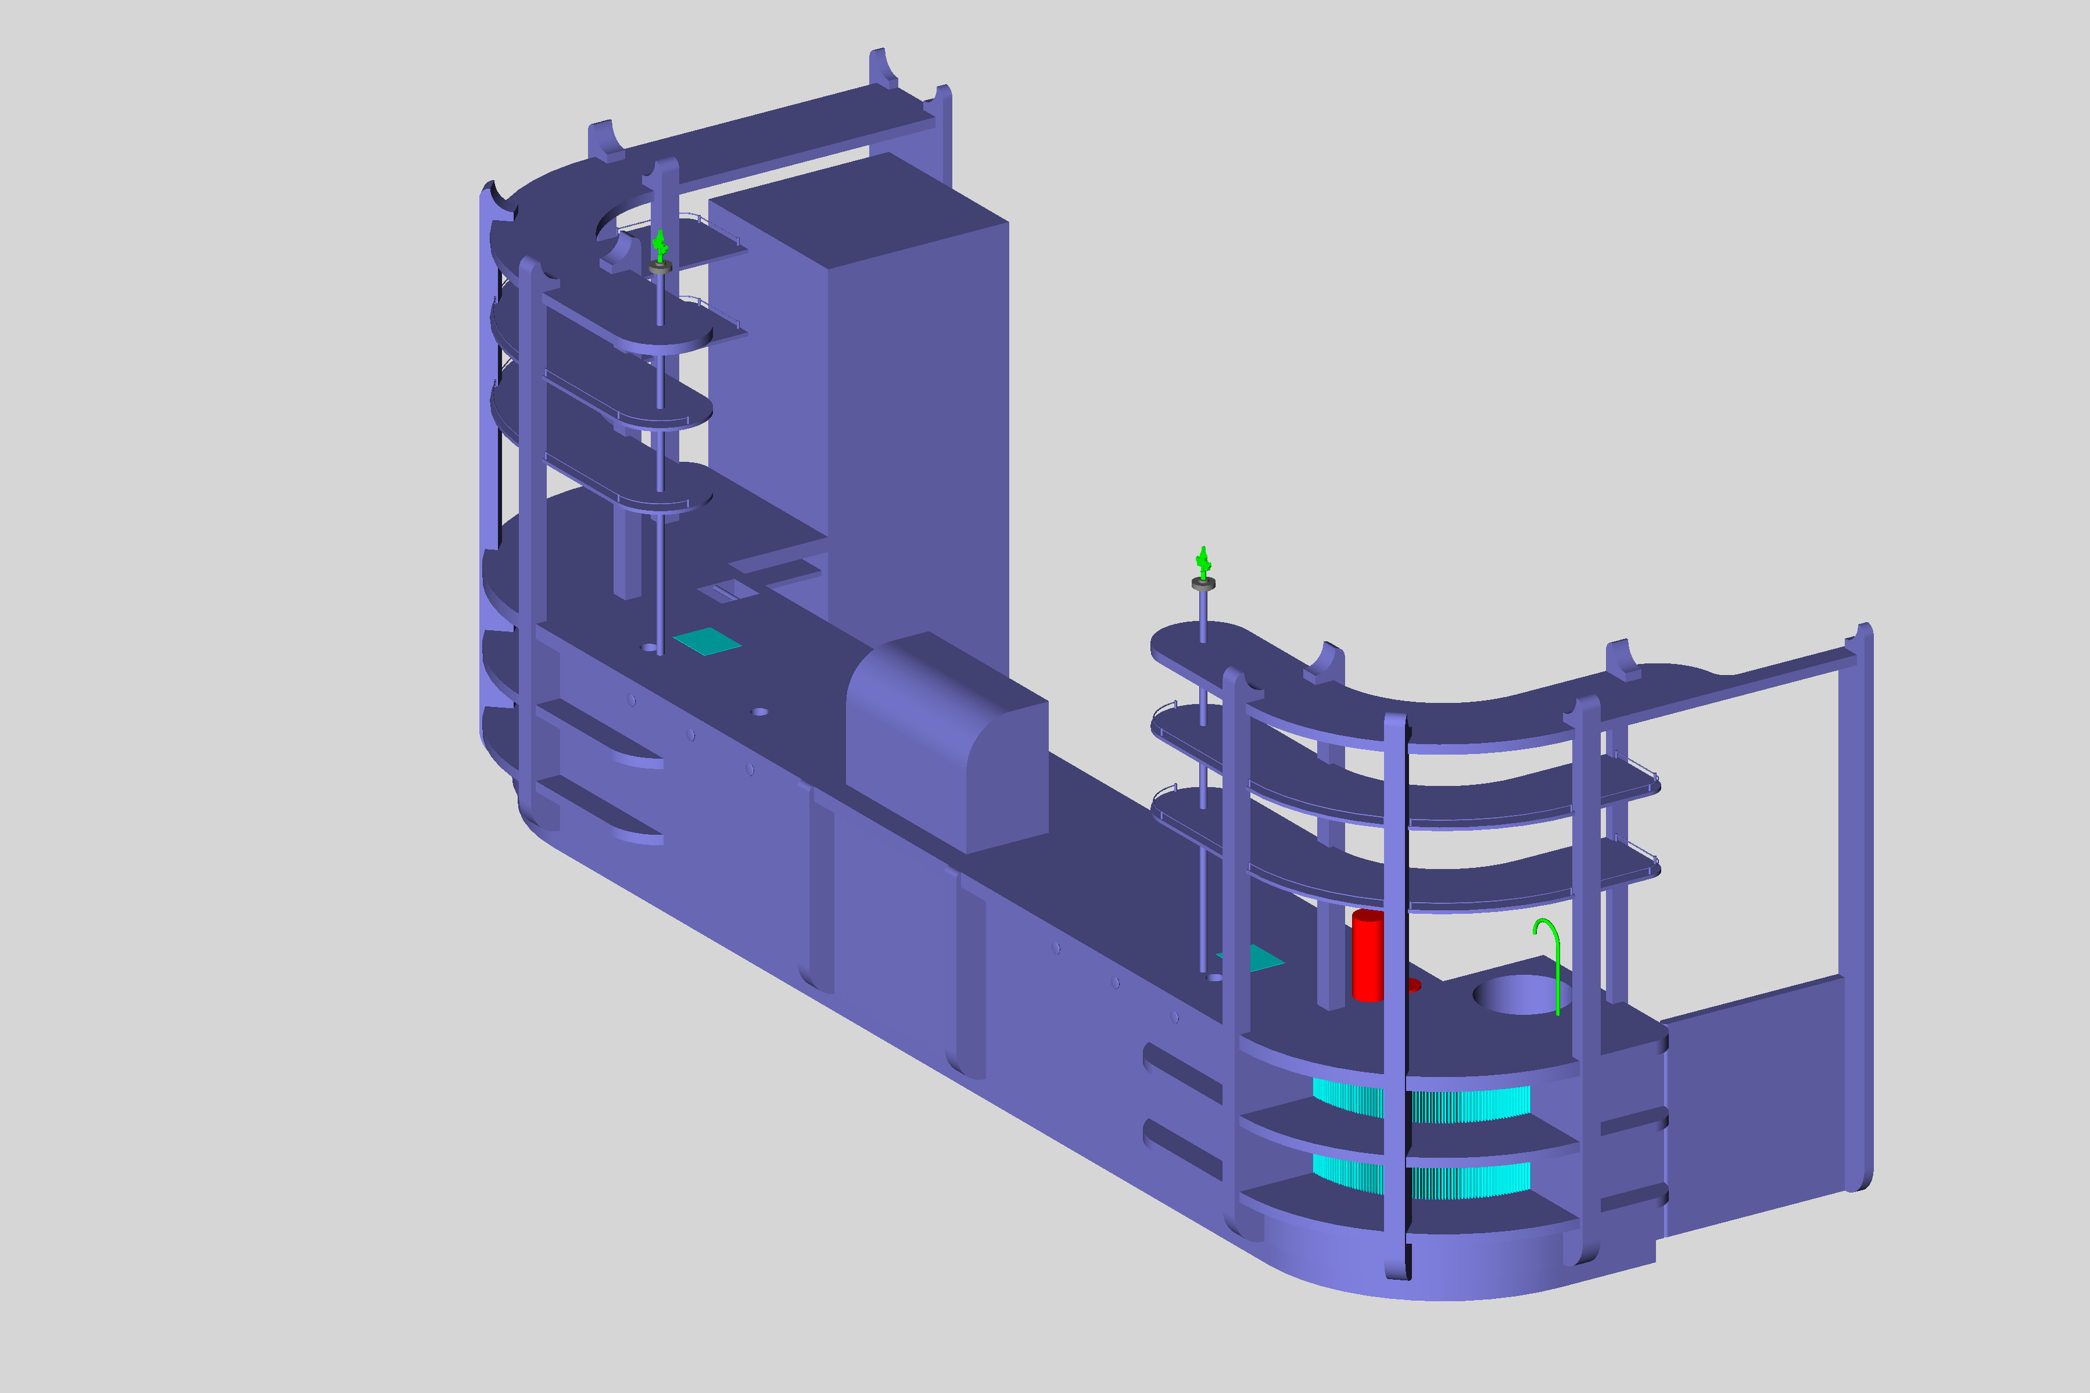
Task: Select the rounded-top box on the counter
Action: pyautogui.click(x=947, y=743)
